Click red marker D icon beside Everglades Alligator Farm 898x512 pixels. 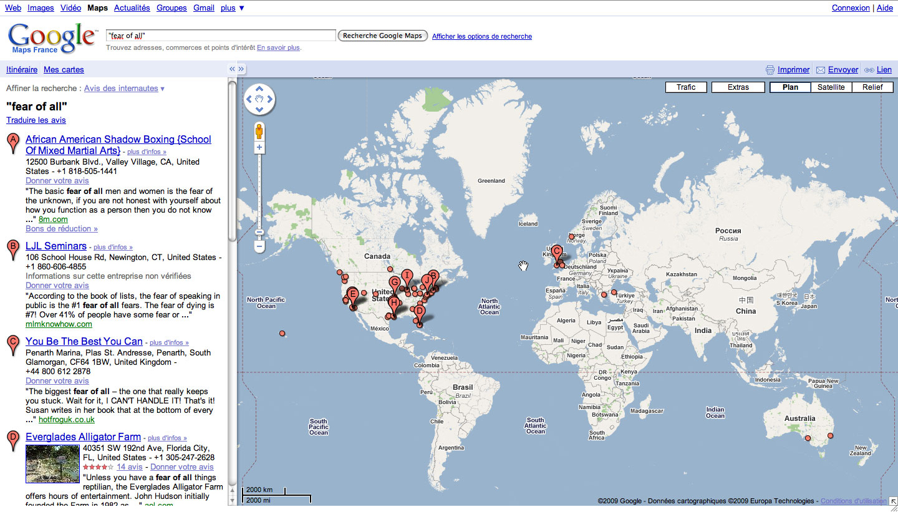[12, 442]
